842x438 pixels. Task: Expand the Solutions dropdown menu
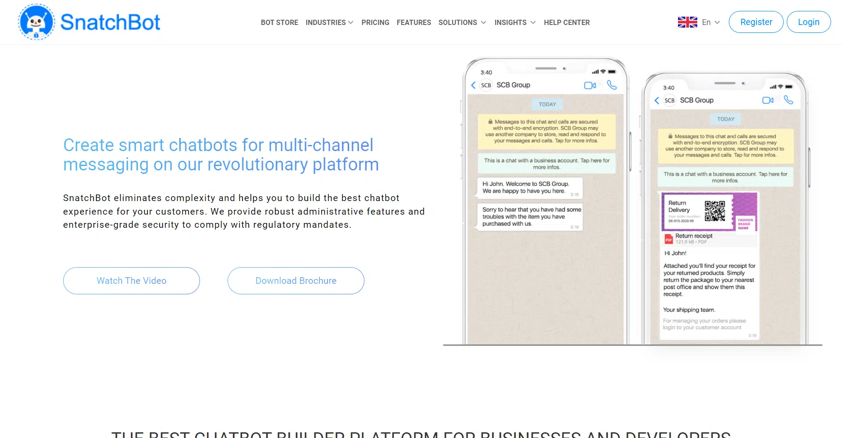tap(462, 22)
